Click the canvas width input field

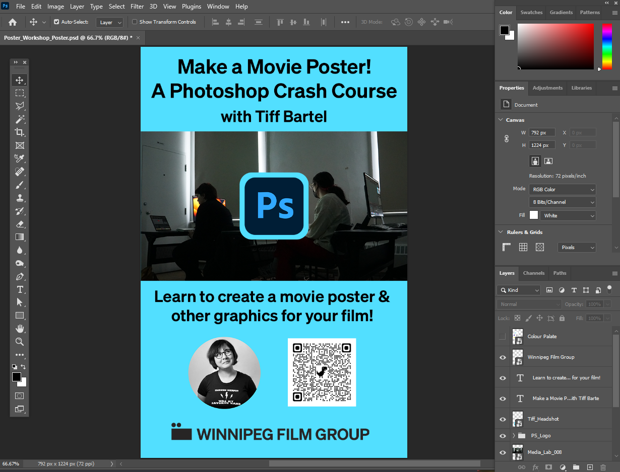pyautogui.click(x=542, y=133)
